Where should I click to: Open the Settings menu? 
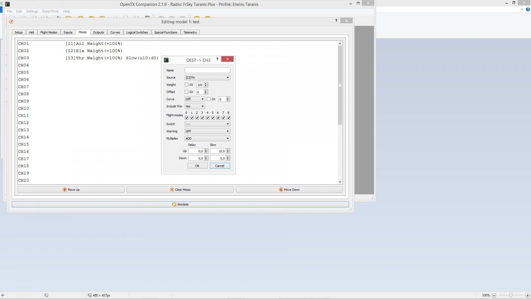click(x=32, y=11)
